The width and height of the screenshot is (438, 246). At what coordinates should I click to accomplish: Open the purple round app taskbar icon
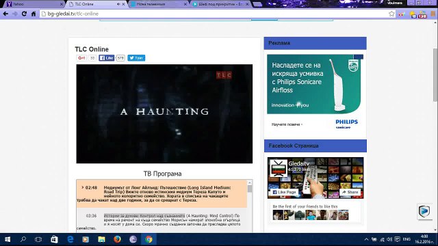[x=133, y=239]
